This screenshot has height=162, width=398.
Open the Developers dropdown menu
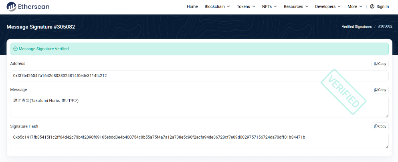(x=328, y=6)
